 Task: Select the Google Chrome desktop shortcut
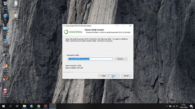(x=5, y=68)
